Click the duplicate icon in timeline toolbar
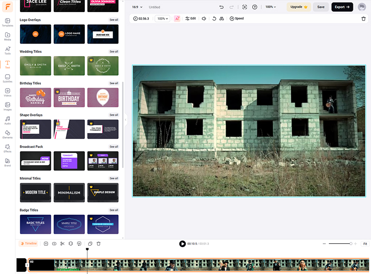371x274 pixels. [x=90, y=244]
